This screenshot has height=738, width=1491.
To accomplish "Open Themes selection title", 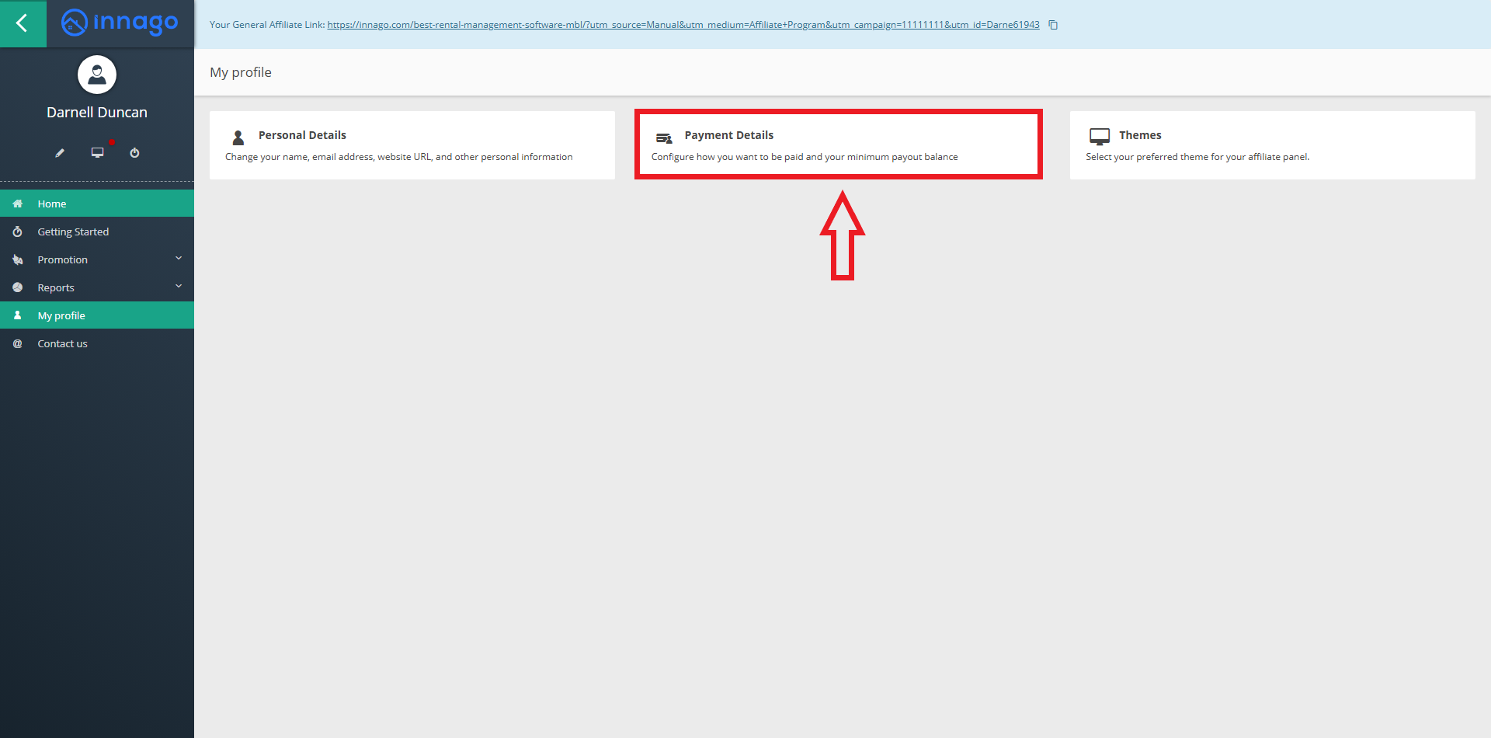I will click(x=1140, y=135).
